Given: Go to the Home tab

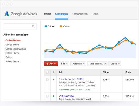Looking at the screenshot, I should 47,14.
